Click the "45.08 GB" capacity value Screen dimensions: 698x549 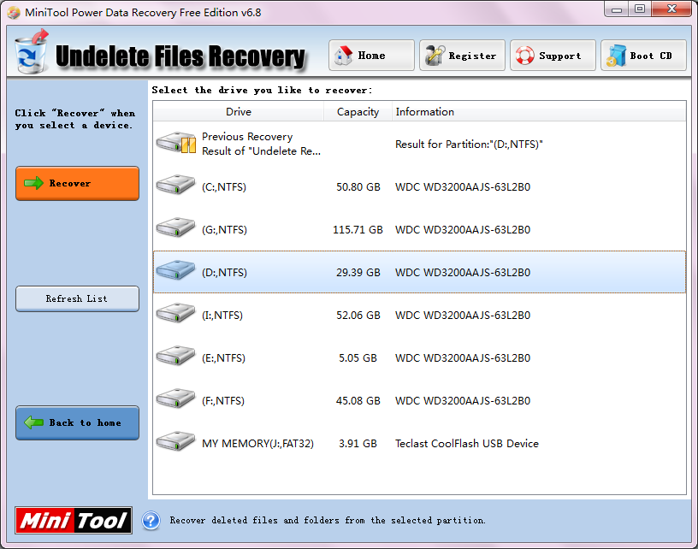[358, 400]
